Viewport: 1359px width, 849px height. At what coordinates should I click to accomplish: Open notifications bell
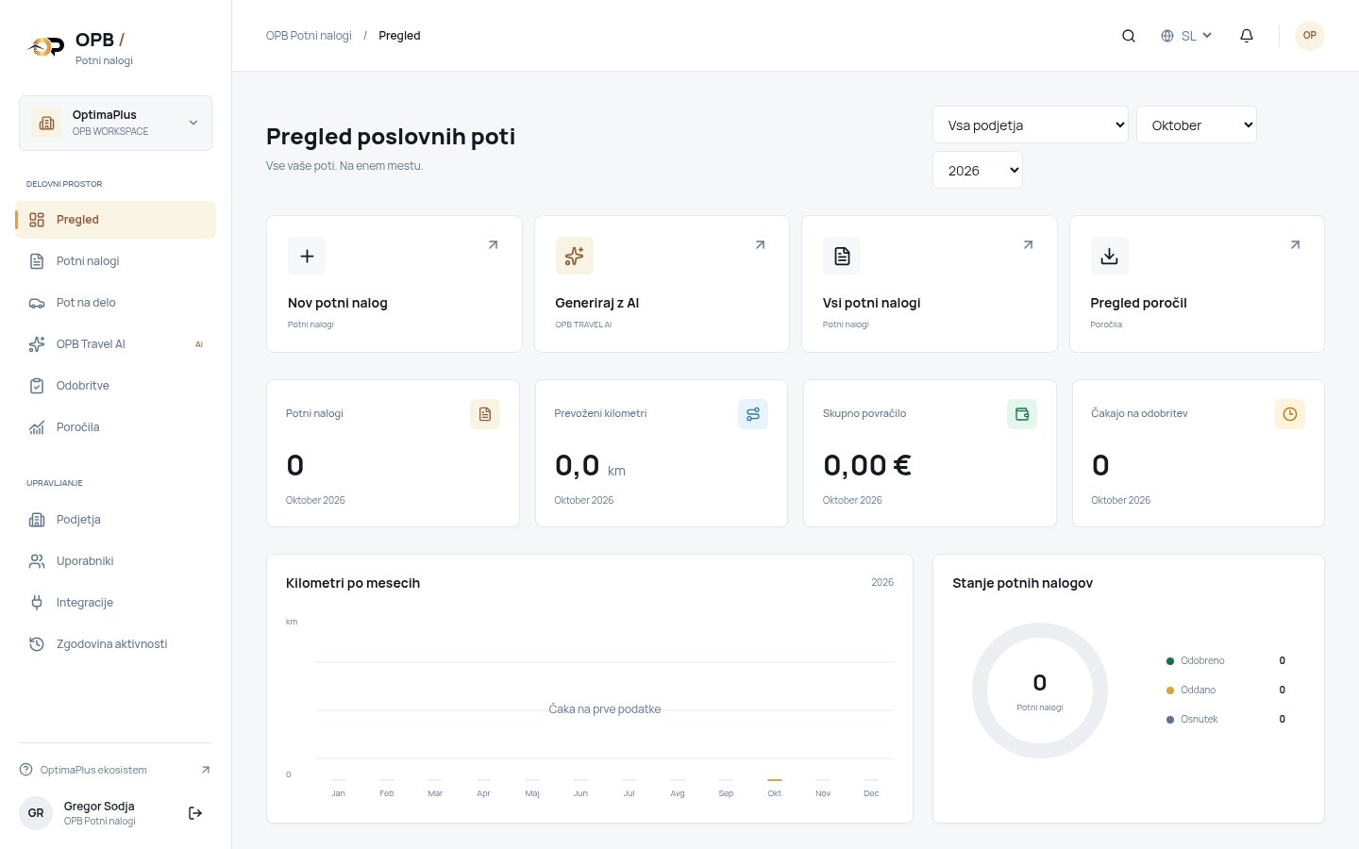(1247, 36)
